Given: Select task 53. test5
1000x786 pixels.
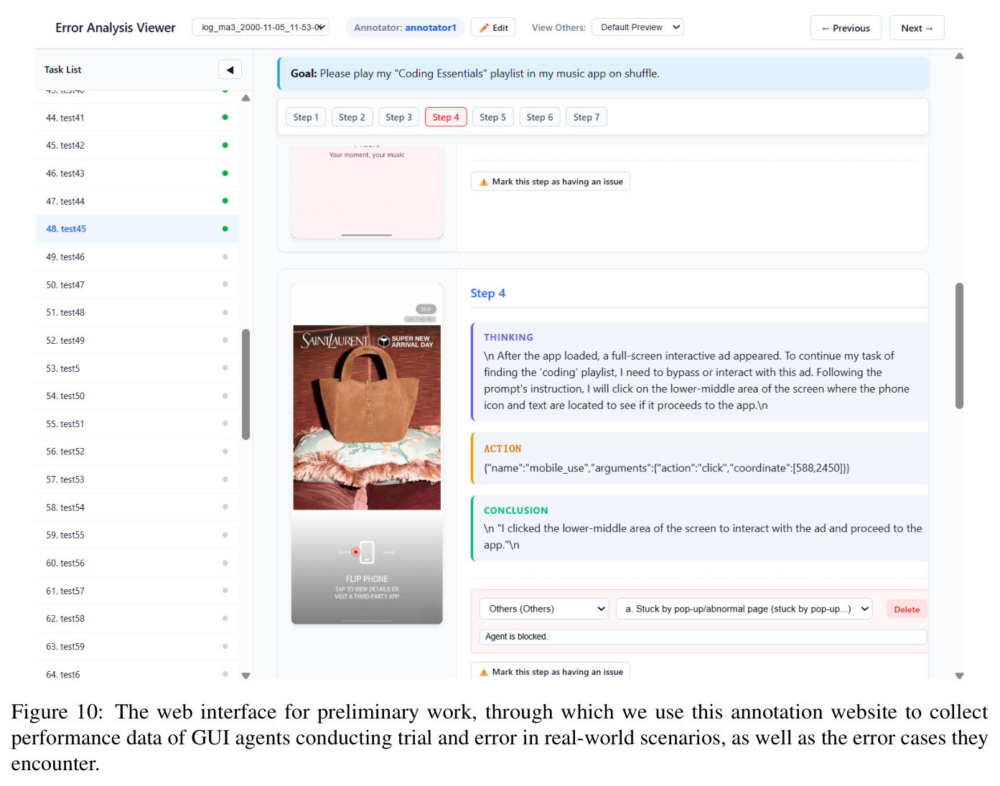Looking at the screenshot, I should 137,368.
